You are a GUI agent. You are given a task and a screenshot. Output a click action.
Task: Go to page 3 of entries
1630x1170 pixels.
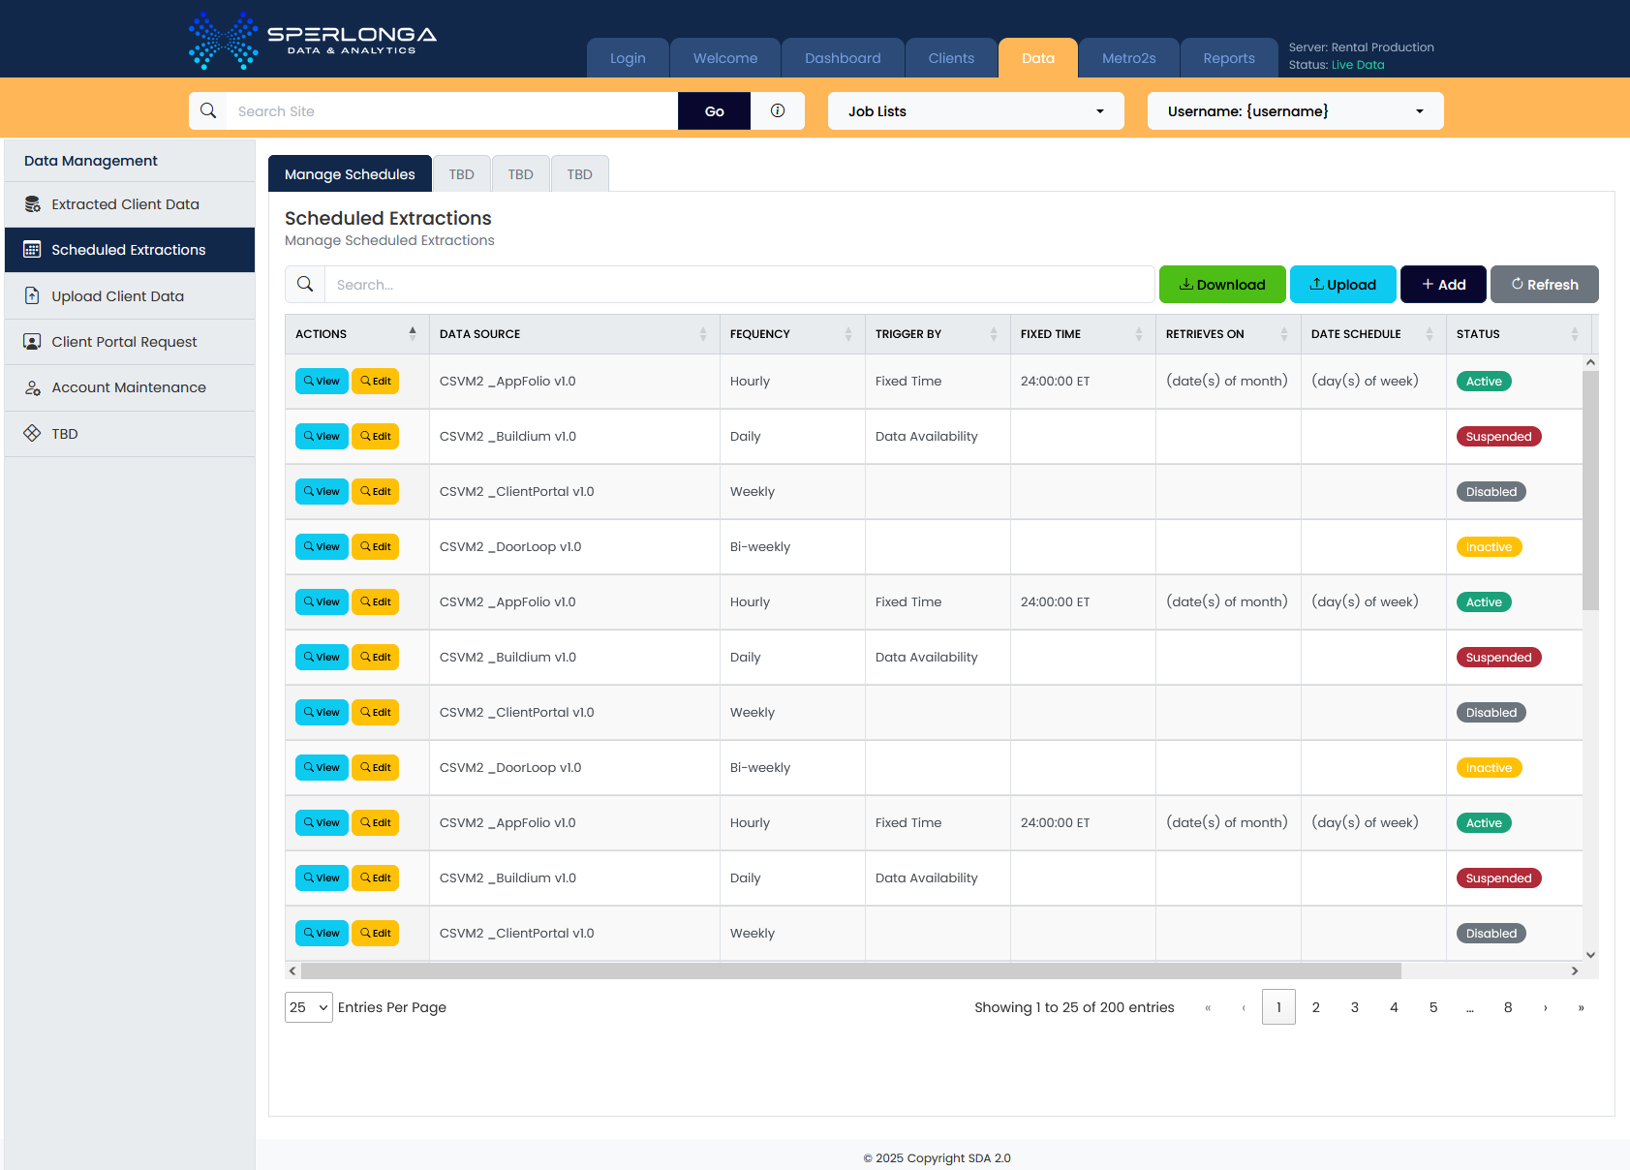tap(1354, 1007)
